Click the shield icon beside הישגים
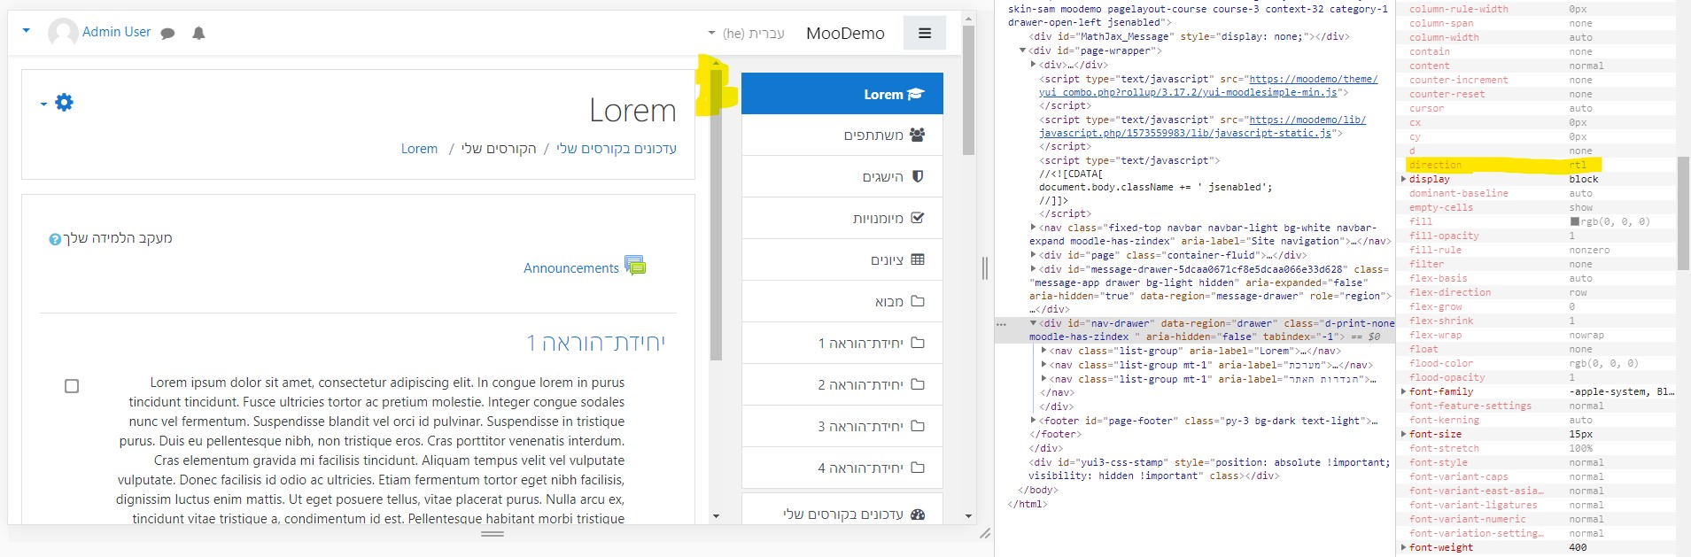The height and width of the screenshot is (557, 1691). 918,176
